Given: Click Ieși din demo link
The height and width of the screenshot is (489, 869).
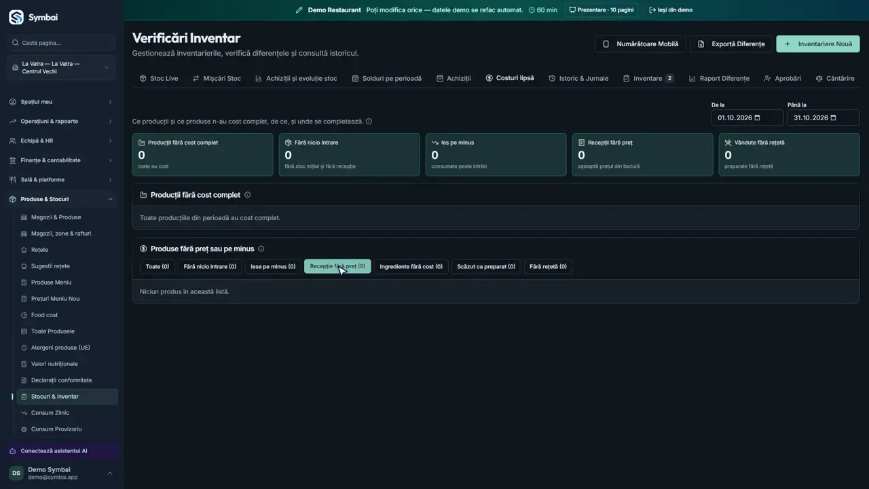Looking at the screenshot, I should 671,10.
